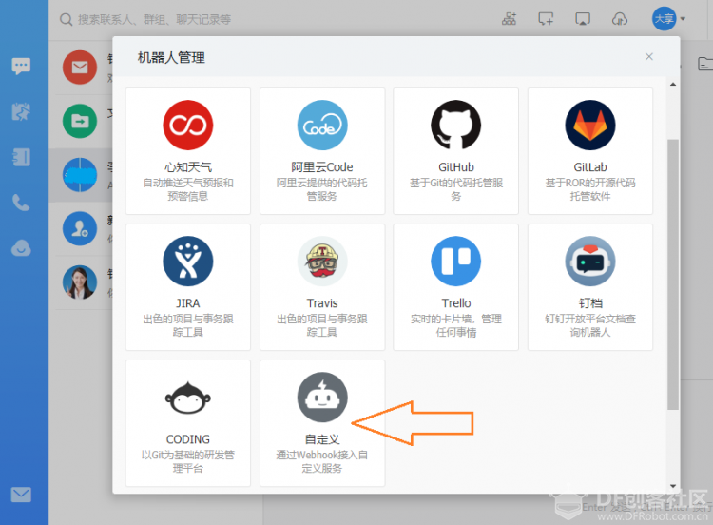Open the green file transfer conversation
This screenshot has height=525, width=713.
pyautogui.click(x=80, y=121)
